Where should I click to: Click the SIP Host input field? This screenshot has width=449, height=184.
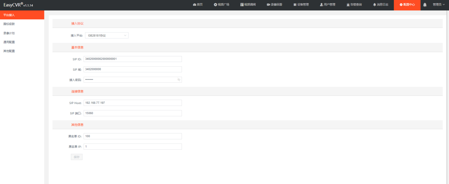click(x=133, y=103)
